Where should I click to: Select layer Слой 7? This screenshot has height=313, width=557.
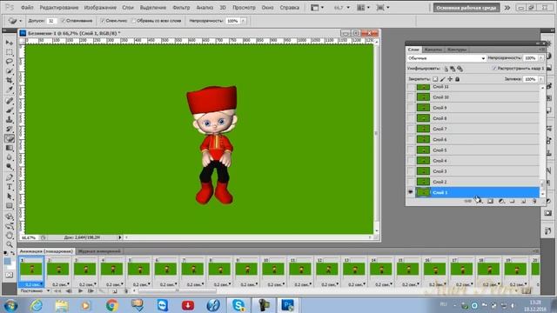pos(478,129)
